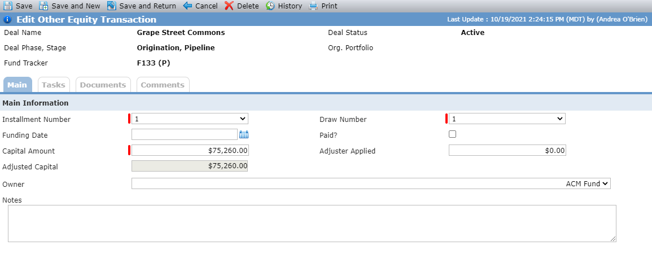Click the red X Delete icon
652x254 pixels.
(229, 6)
